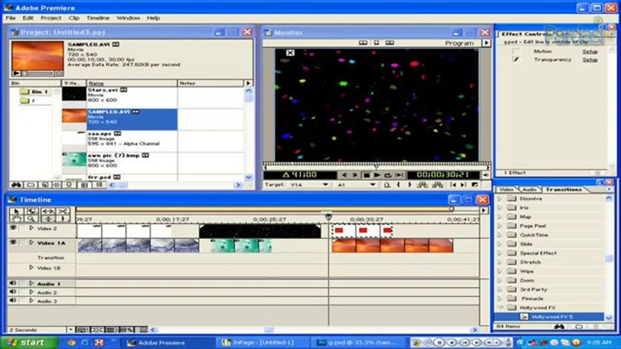Open the A1 audio target dropdown
The width and height of the screenshot is (621, 349).
373,185
